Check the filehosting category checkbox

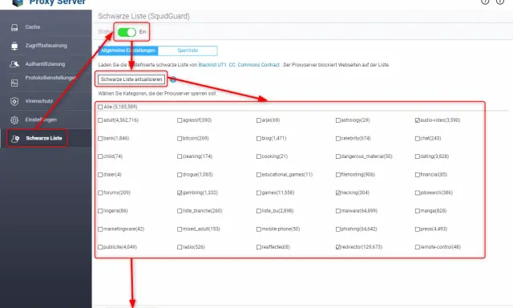click(x=338, y=175)
